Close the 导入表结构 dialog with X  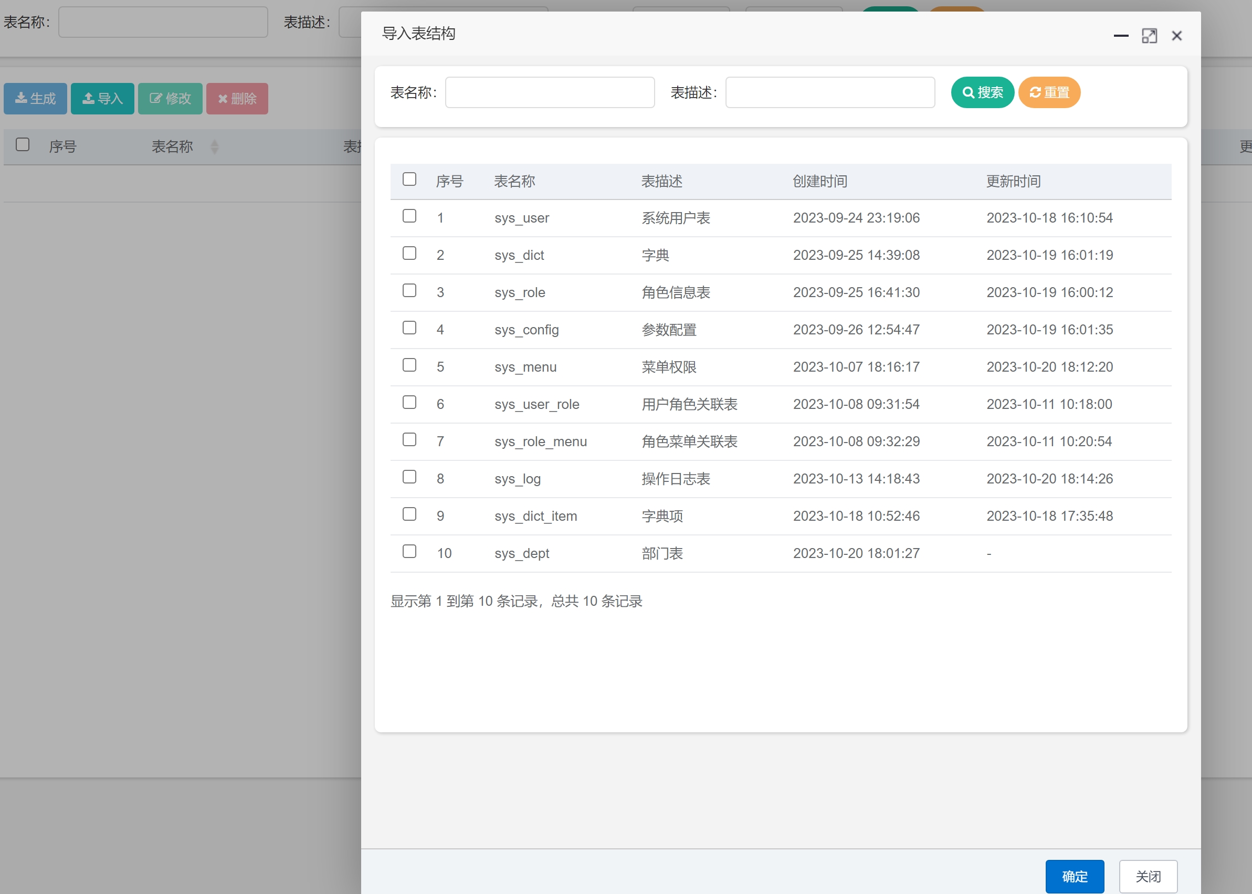coord(1176,36)
